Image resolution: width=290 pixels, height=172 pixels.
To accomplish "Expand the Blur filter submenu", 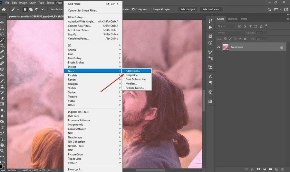I will coord(93,54).
